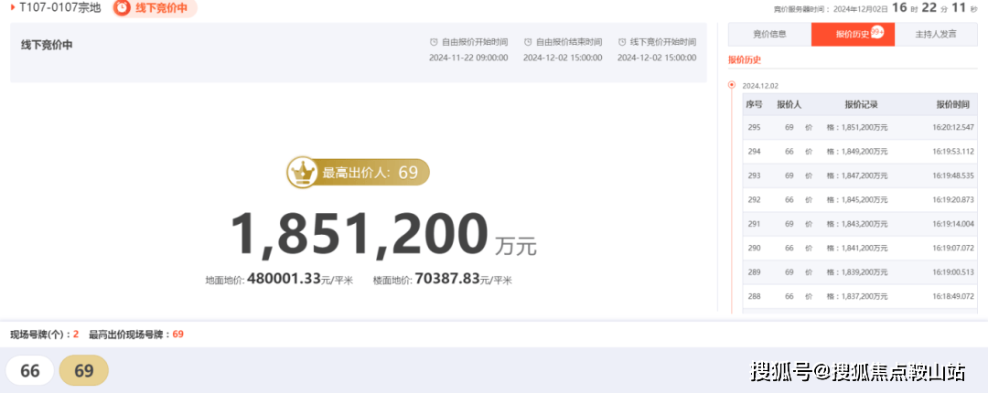Click the clock icon next to 自由报价开始时间

tap(434, 42)
